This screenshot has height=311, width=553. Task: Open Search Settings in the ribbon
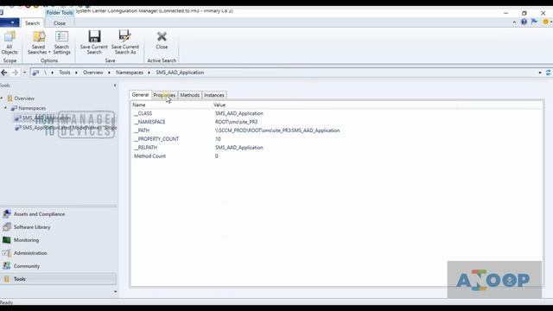pyautogui.click(x=61, y=42)
